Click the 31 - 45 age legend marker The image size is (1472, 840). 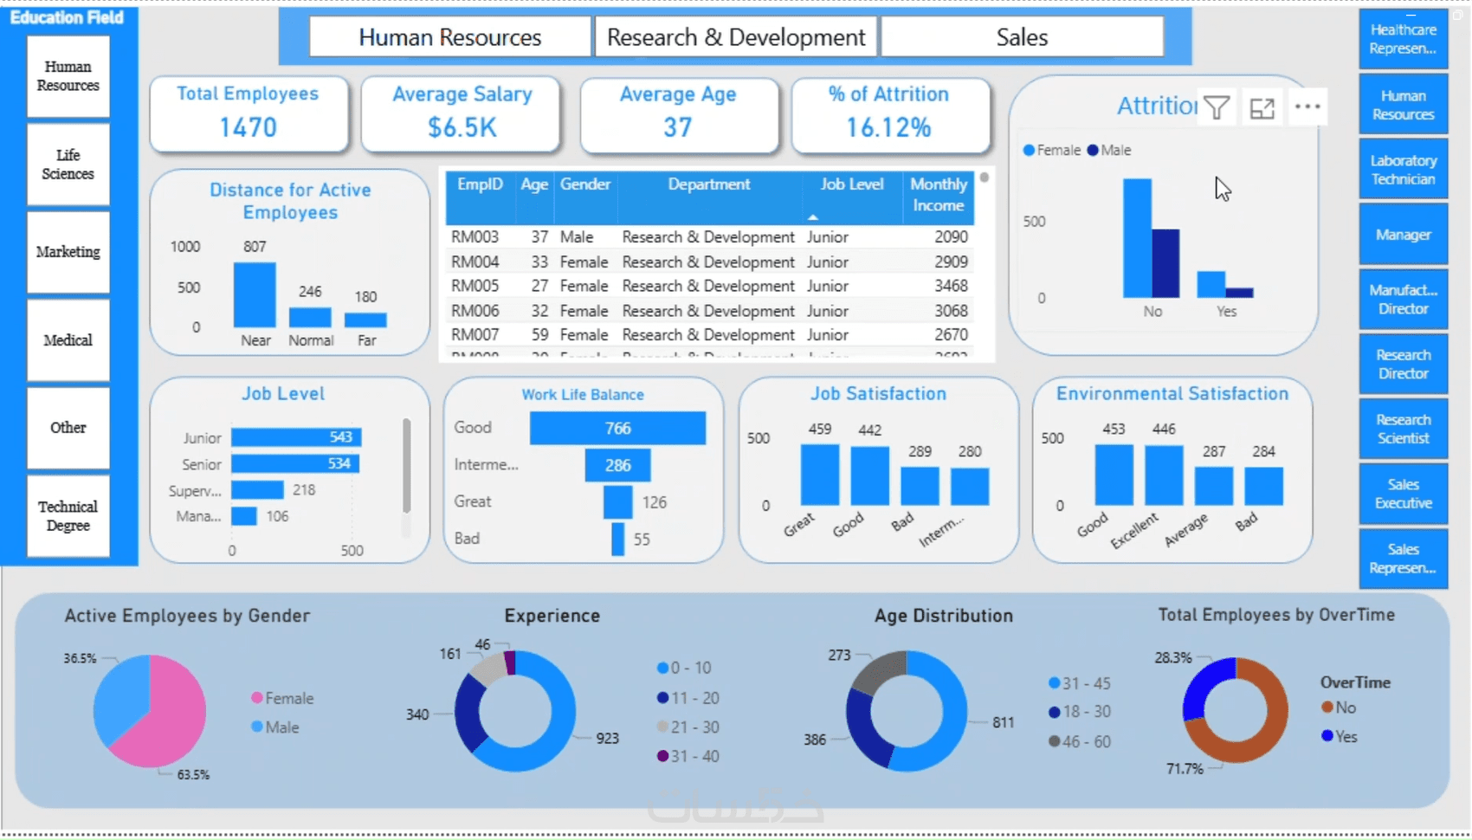[x=1054, y=683]
